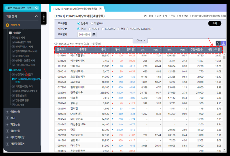This screenshot has width=230, height=156.
Task: Sort by 종가 column arrows
Action: pos(109,50)
